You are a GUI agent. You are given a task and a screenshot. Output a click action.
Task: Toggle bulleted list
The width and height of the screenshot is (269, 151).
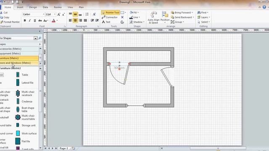click(x=87, y=14)
